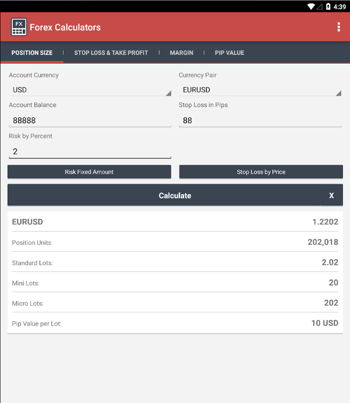Open the three-dot overflow menu
The height and width of the screenshot is (403, 350).
pos(338,27)
